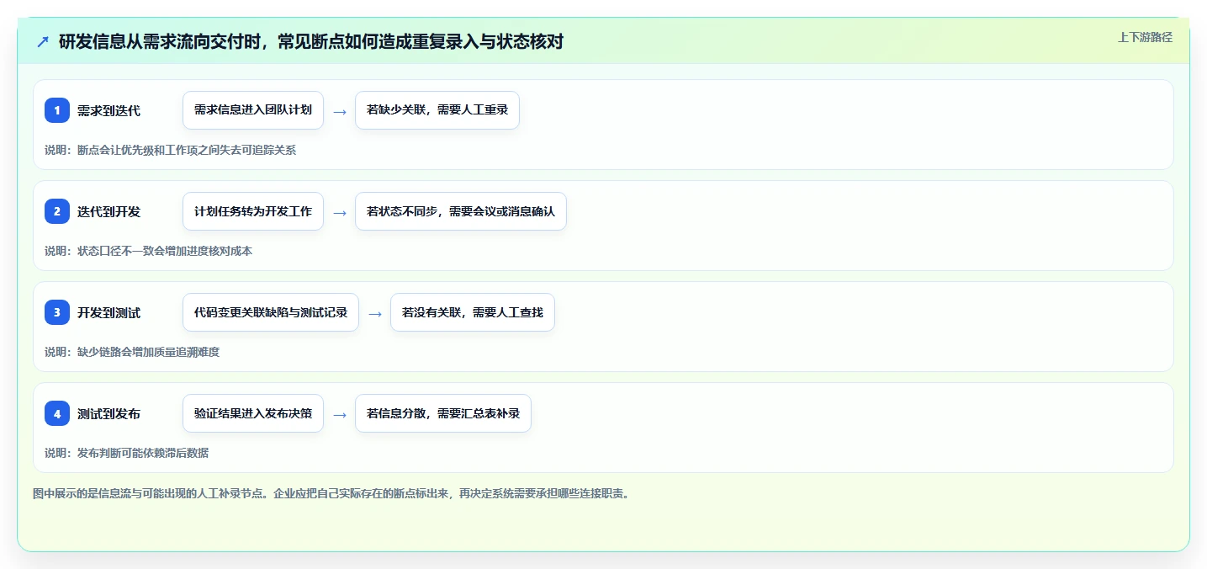Click the arrow icon beside the title
The height and width of the screenshot is (569, 1207).
(x=43, y=41)
